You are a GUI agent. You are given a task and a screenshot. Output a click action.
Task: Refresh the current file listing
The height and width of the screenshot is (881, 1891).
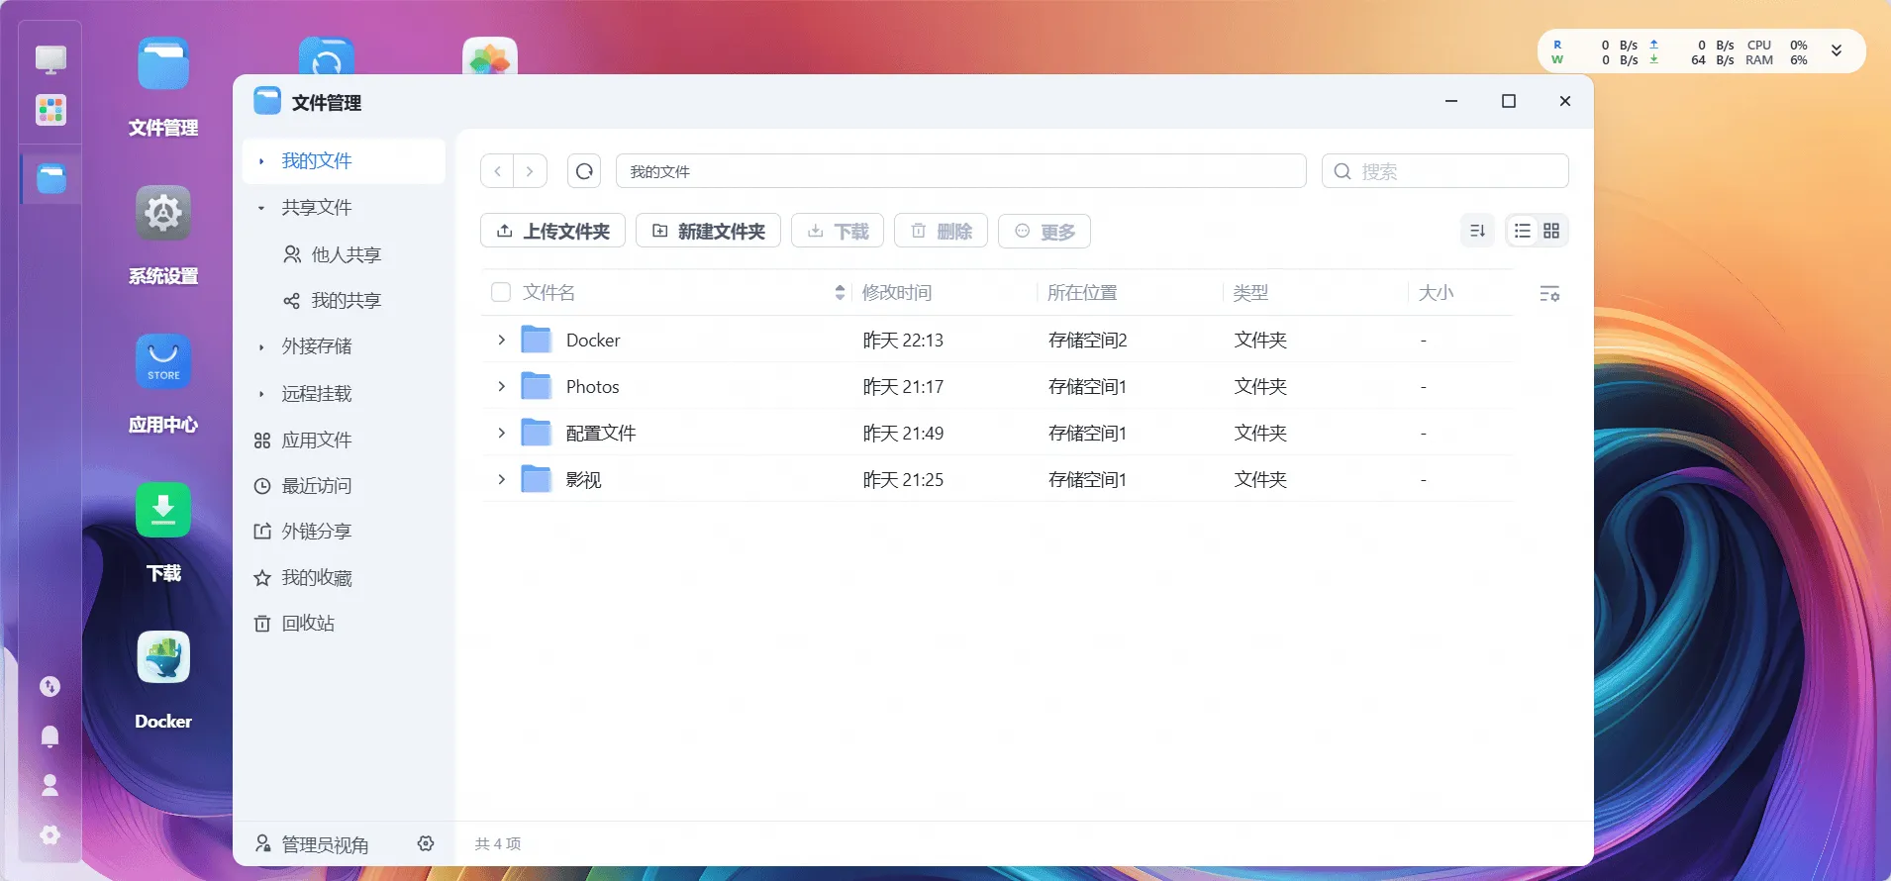point(584,171)
